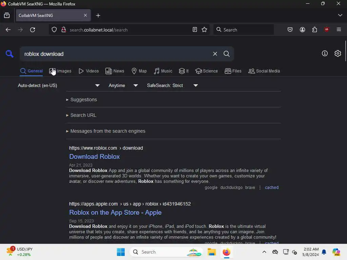This screenshot has width=347, height=260.
Task: Open the Anytime time range dropdown
Action: [x=123, y=86]
